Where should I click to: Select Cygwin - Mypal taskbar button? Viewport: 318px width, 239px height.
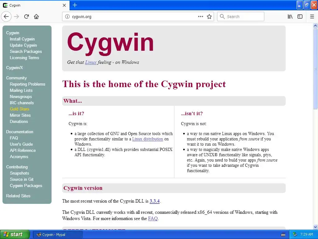click(x=57, y=235)
